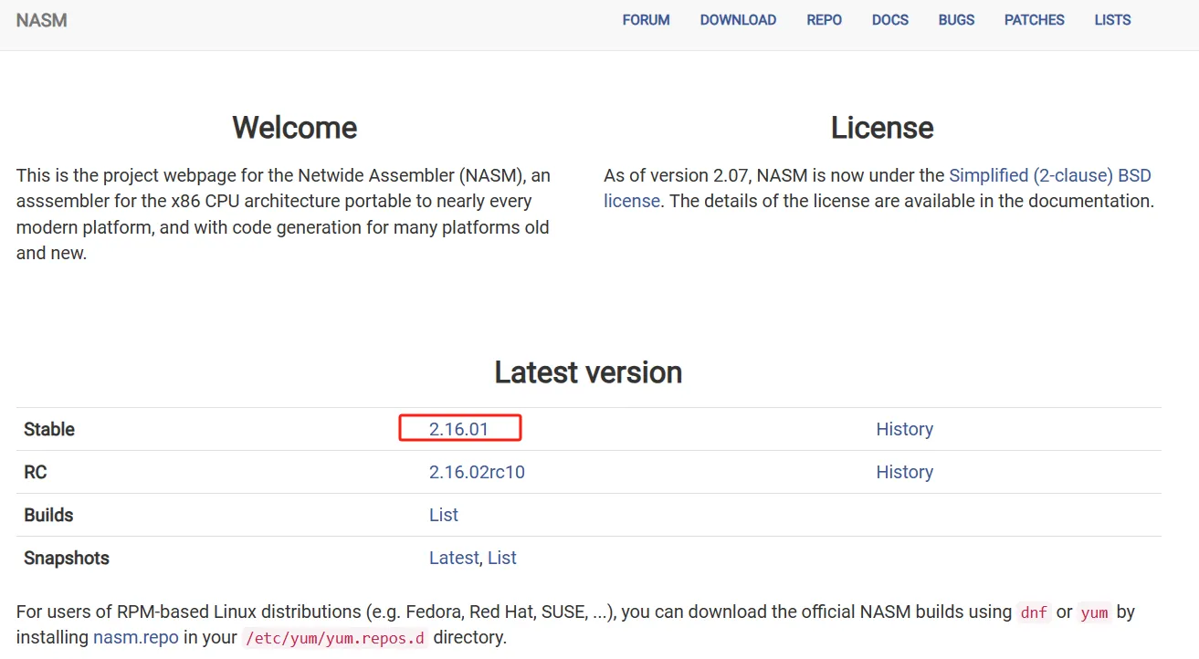View History for the RC release
Image resolution: width=1199 pixels, height=659 pixels.
click(904, 472)
